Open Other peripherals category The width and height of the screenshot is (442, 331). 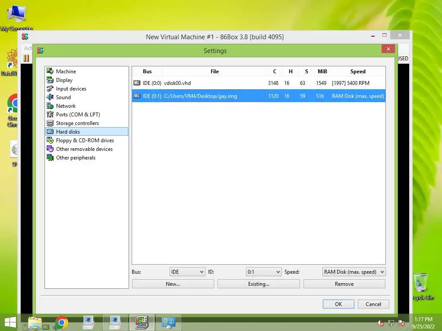[76, 158]
